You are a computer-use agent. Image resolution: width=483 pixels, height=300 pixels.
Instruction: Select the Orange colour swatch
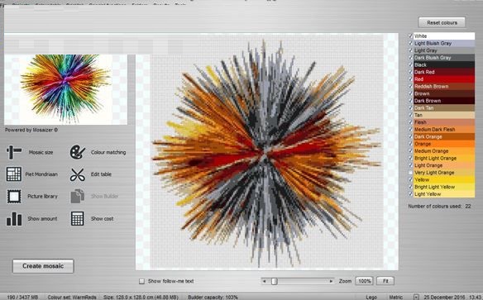point(443,144)
